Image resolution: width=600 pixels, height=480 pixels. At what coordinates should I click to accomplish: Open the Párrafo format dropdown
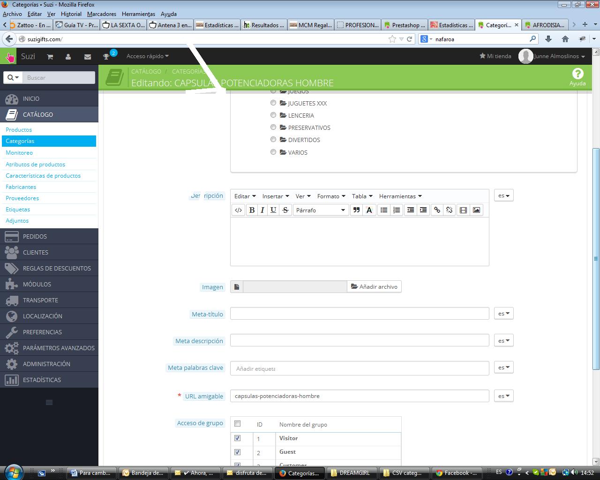pos(321,210)
